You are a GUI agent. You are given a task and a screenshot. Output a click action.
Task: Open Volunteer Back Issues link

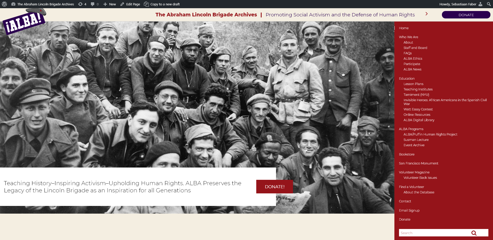[420, 178]
